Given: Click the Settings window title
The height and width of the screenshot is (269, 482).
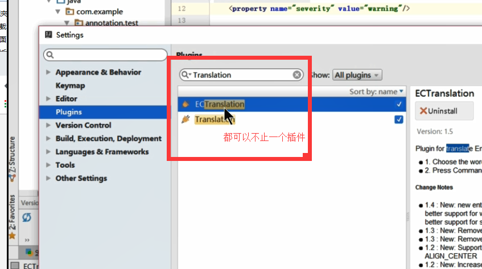Looking at the screenshot, I should (70, 35).
